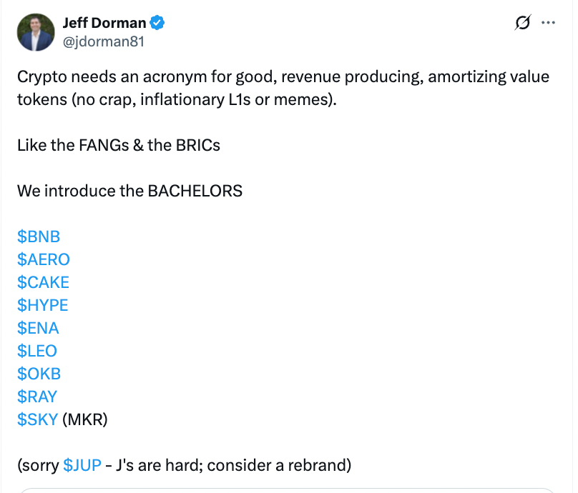Click the 'Like the FANGs & the BRICs' line
Screen dimensions: 578x493
[119, 146]
